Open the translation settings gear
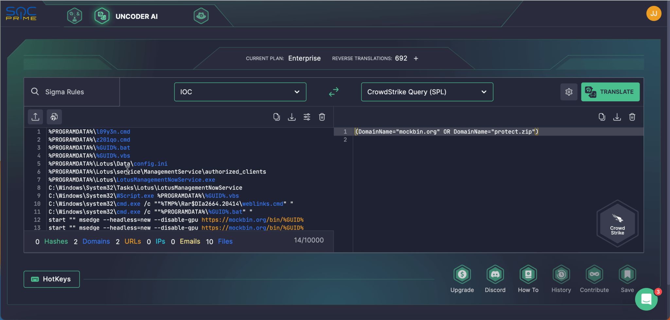Screen dimensions: 670x320 [569, 92]
